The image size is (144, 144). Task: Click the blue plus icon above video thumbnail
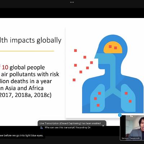click(x=120, y=115)
